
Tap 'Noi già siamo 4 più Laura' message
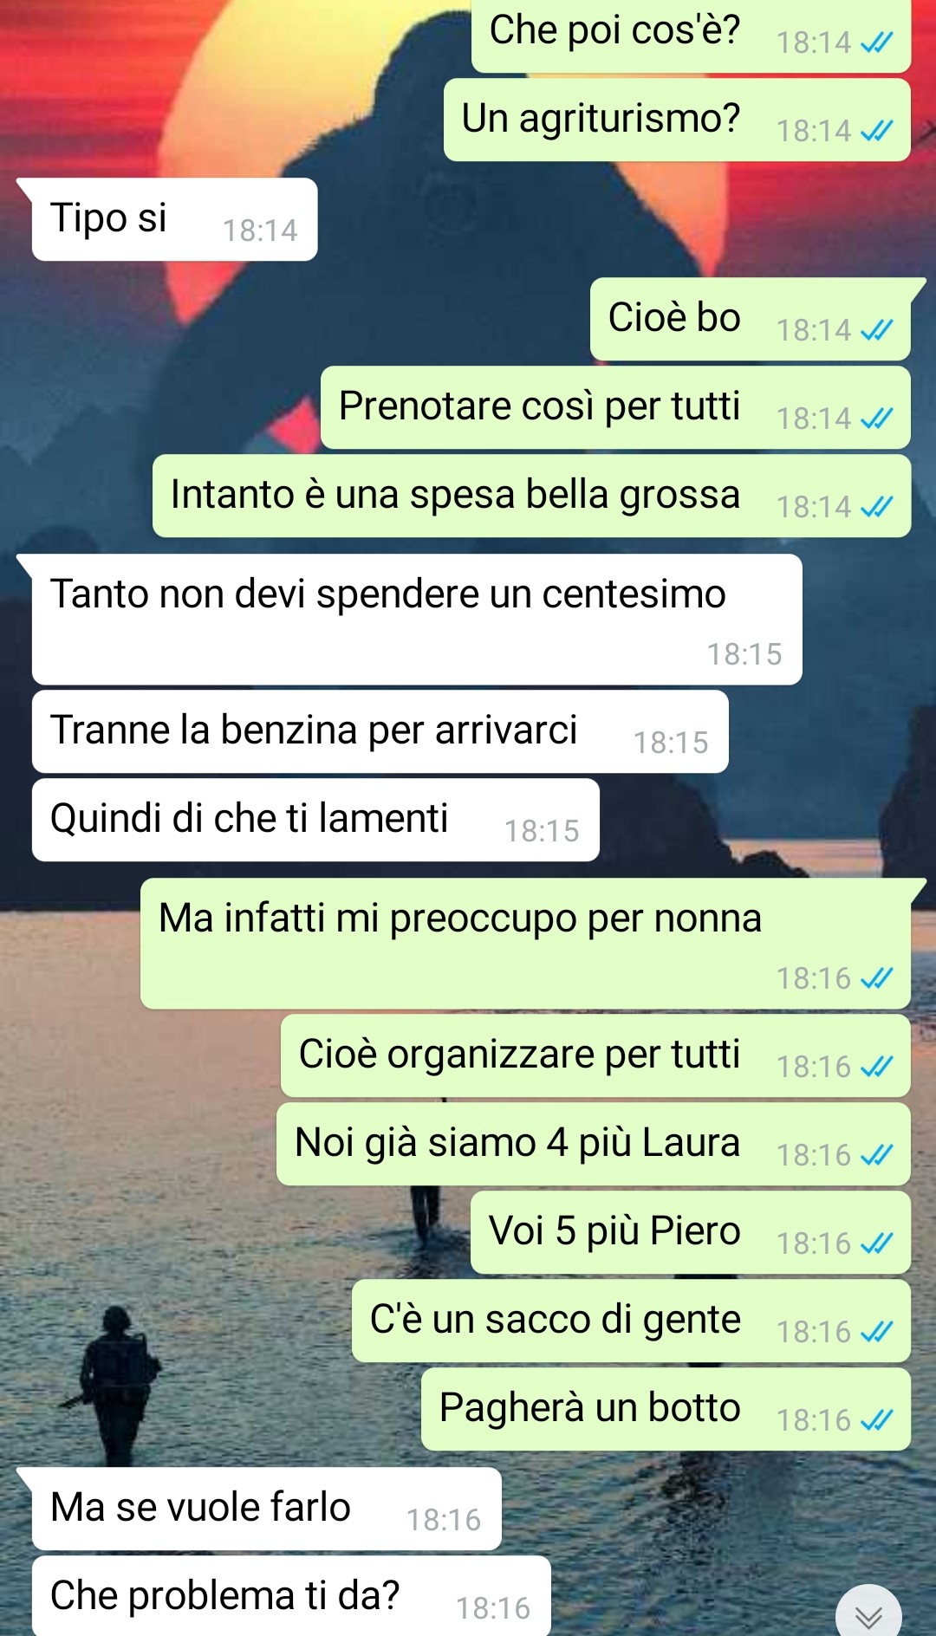[593, 1145]
